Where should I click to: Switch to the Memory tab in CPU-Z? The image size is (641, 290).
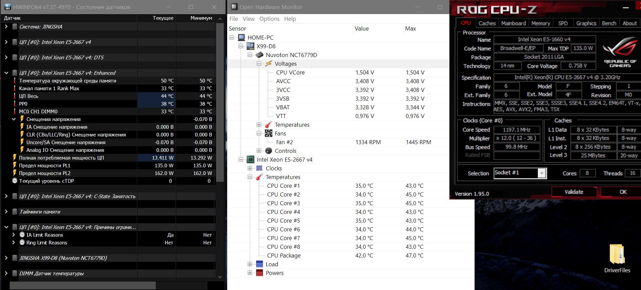[541, 23]
